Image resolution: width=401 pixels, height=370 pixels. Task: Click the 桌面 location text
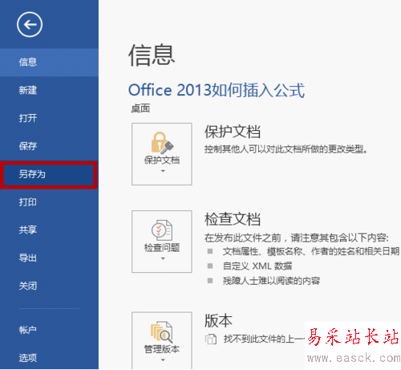[140, 108]
